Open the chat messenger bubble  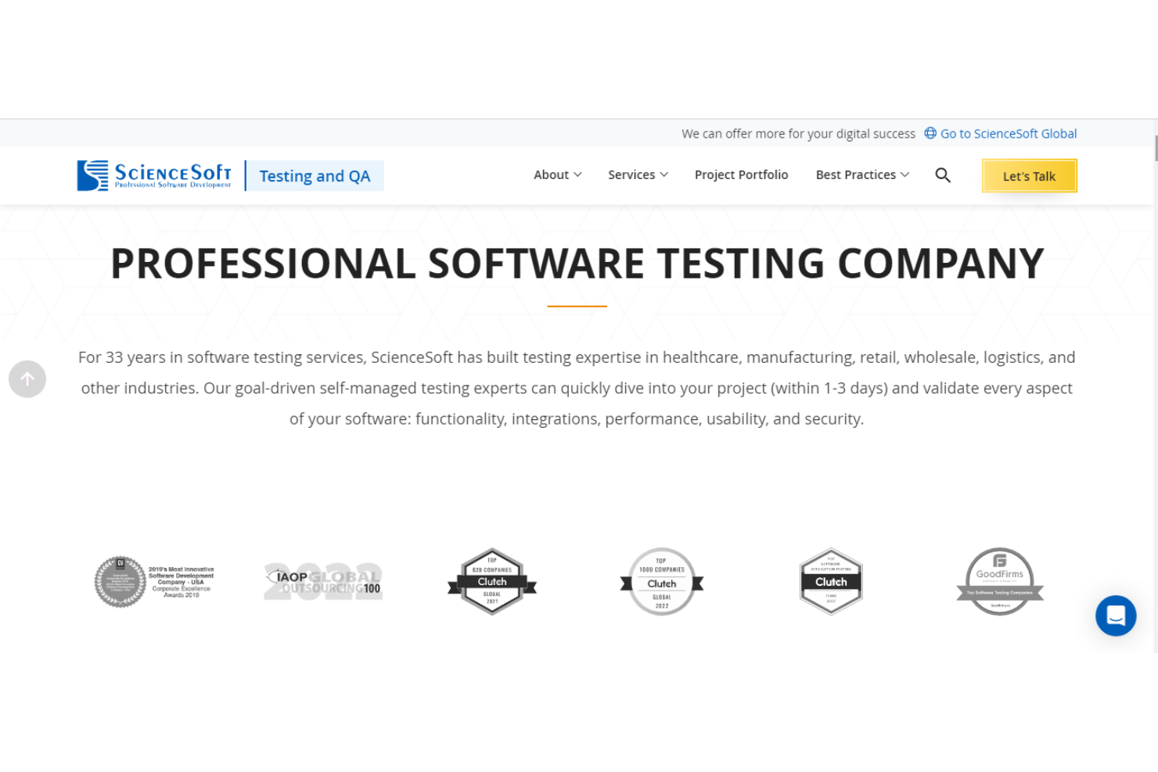pos(1116,616)
